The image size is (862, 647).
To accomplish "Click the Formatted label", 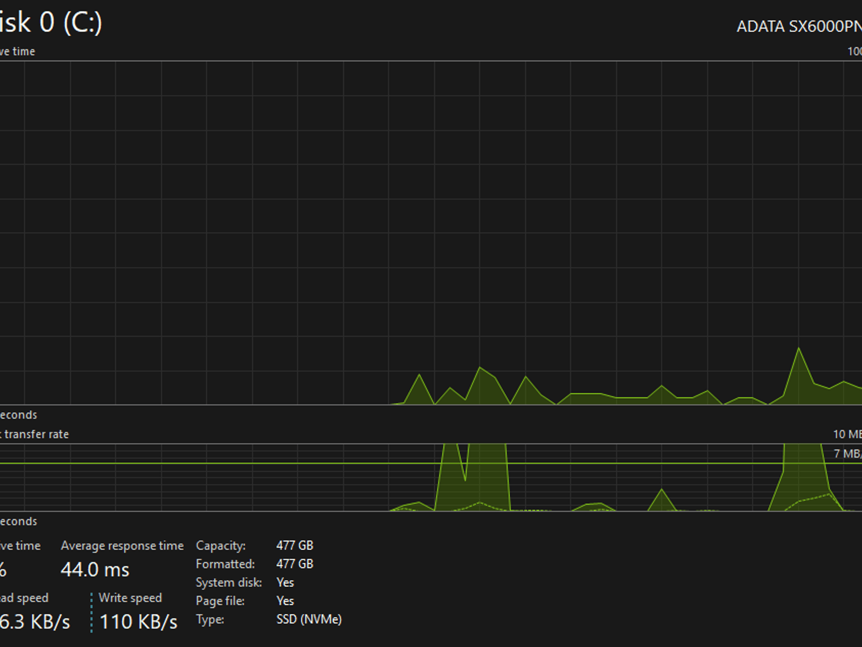I will [225, 564].
